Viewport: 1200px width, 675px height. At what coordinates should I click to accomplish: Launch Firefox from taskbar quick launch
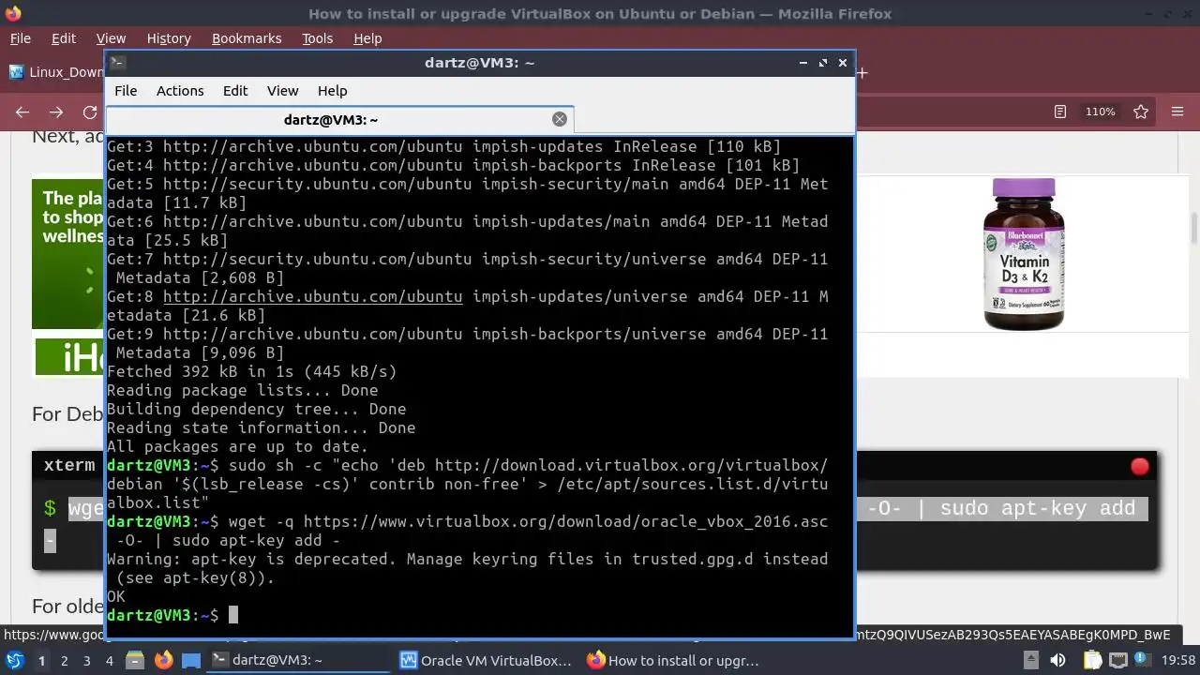163,660
